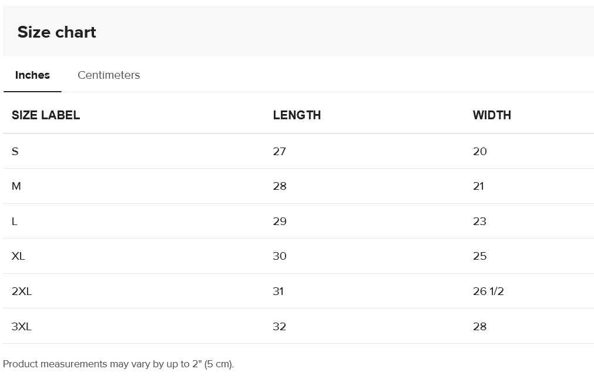
Task: Click the L size label
Action: (15, 222)
